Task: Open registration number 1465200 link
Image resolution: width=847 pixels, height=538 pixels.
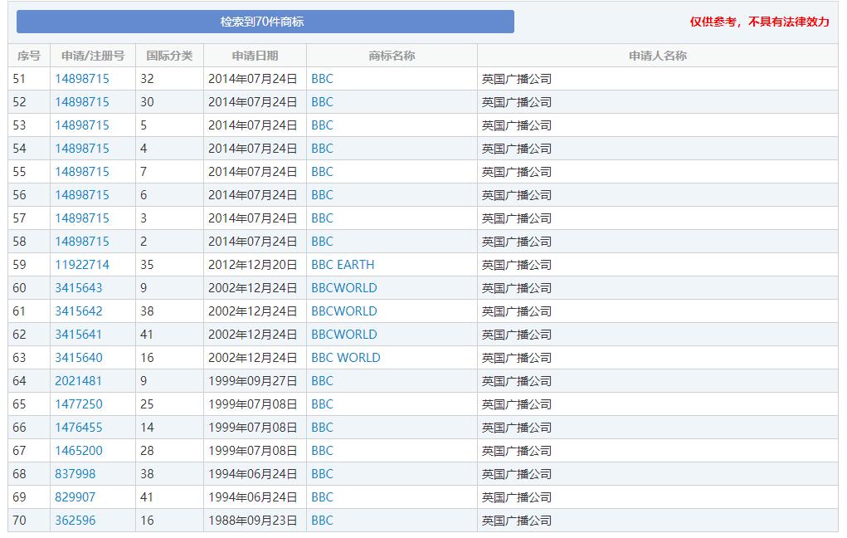Action: (x=78, y=450)
